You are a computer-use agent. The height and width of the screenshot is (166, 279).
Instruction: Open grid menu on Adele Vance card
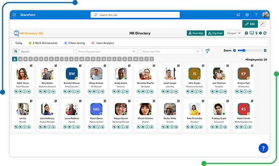coord(31,66)
